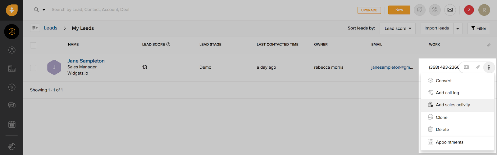Click the orange New button

tap(399, 10)
